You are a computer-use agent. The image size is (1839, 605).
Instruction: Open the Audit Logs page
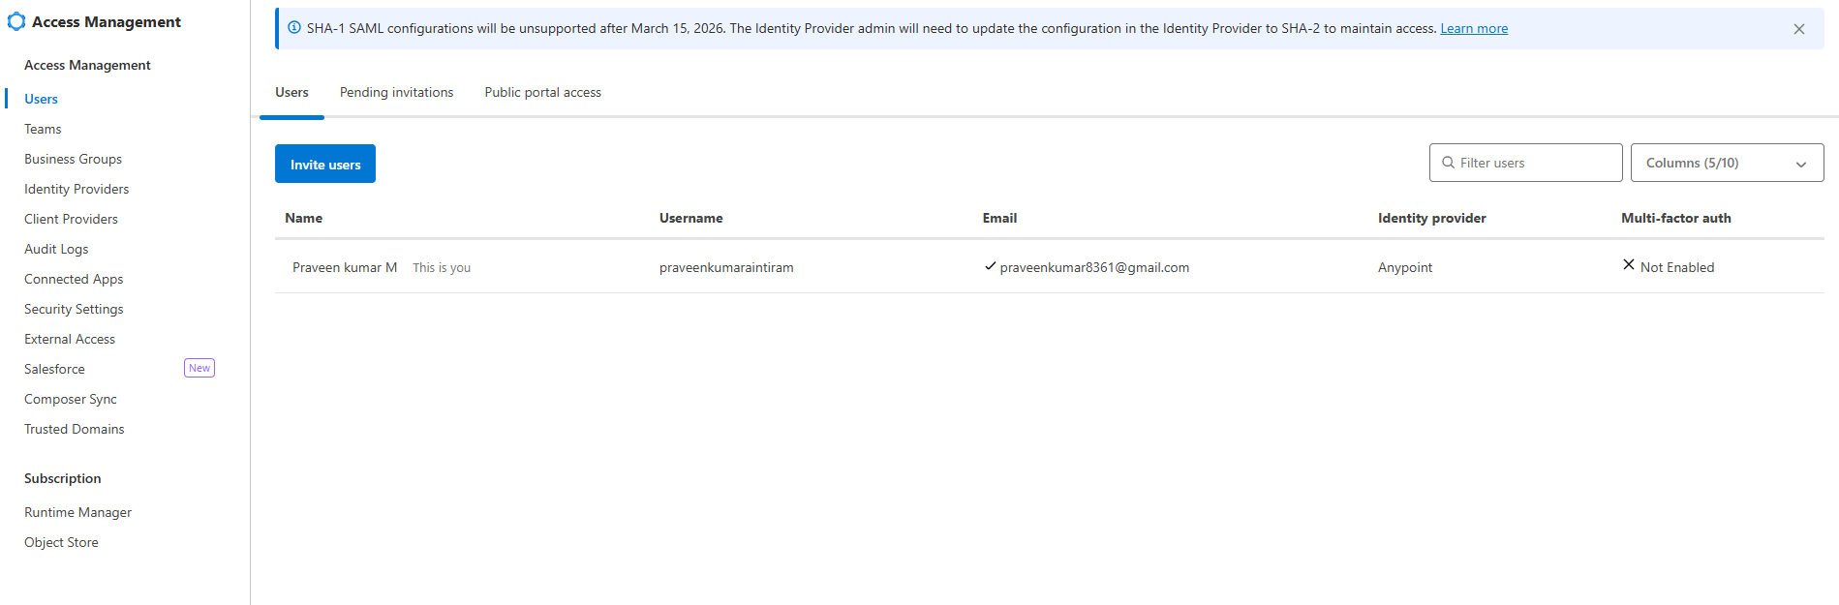(56, 249)
